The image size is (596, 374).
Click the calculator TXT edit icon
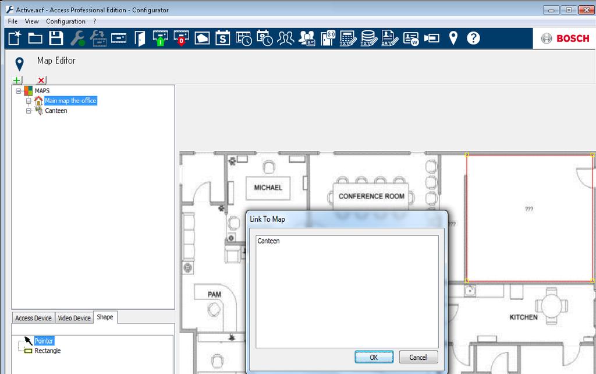(348, 38)
